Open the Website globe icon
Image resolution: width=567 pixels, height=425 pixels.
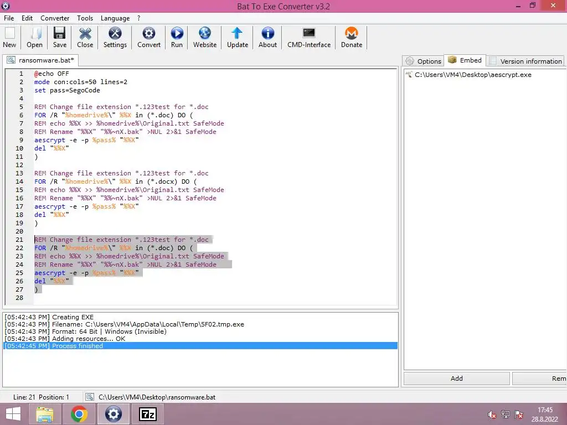click(205, 33)
